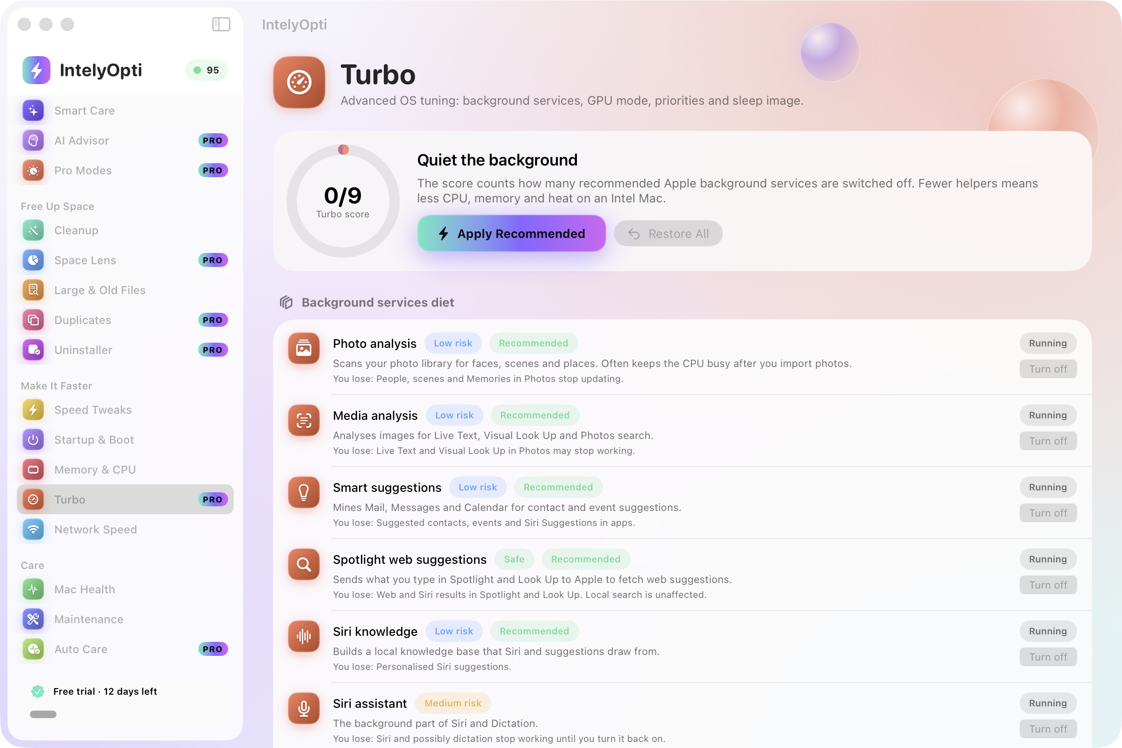Image resolution: width=1122 pixels, height=748 pixels.
Task: Open Space Lens pie icon
Action: pos(33,260)
